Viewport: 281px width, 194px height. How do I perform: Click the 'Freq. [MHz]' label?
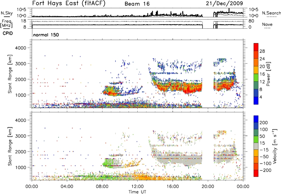tap(6, 23)
